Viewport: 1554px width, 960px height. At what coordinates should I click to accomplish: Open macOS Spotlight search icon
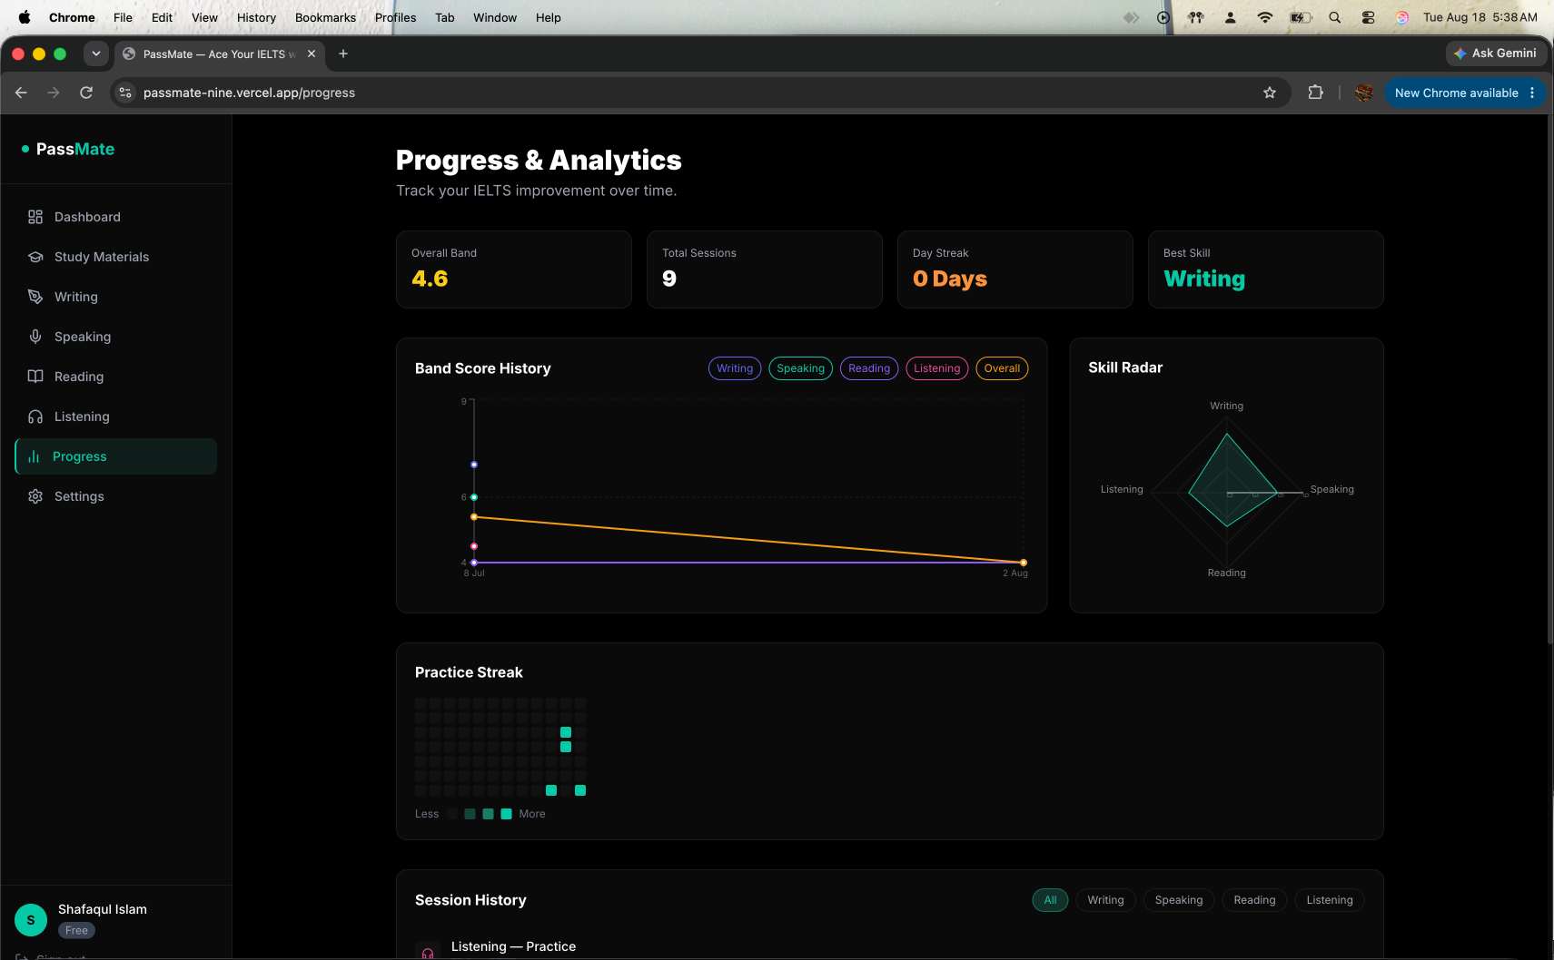coord(1334,17)
